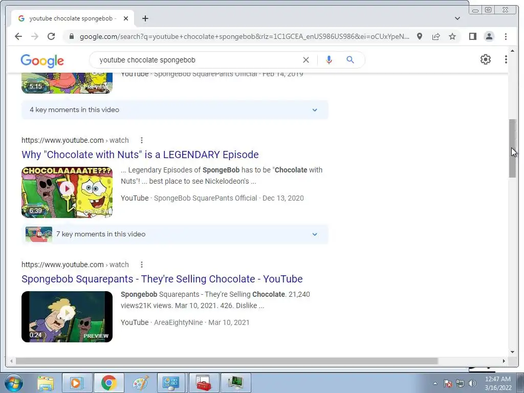Open the Chrome side panel
This screenshot has height=393, width=524.
[472, 36]
